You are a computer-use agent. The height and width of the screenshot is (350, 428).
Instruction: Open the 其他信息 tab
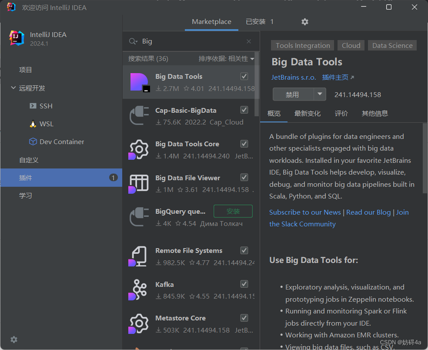375,113
